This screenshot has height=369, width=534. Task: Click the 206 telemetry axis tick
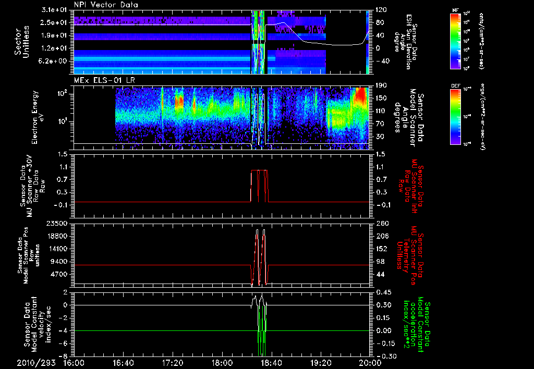pyautogui.click(x=381, y=236)
